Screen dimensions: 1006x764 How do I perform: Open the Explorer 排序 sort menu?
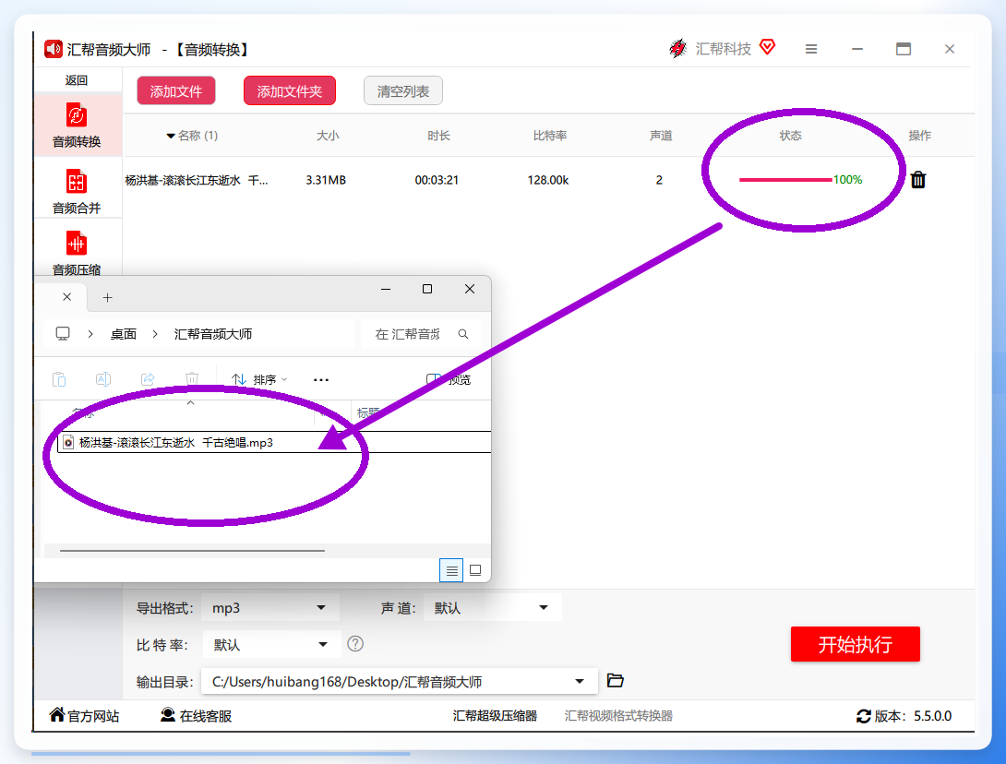[x=260, y=380]
